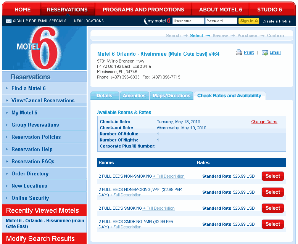Image resolution: width=298 pixels, height=244 pixels.
Task: Switch to the Amenities tab
Action: point(134,96)
